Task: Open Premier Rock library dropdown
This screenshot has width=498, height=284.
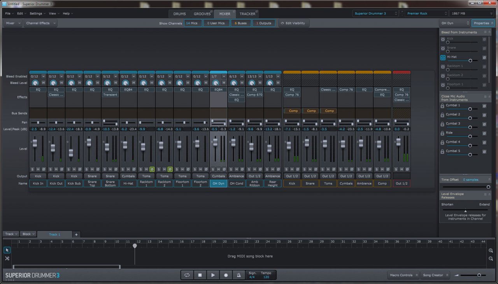Action: tap(426, 14)
